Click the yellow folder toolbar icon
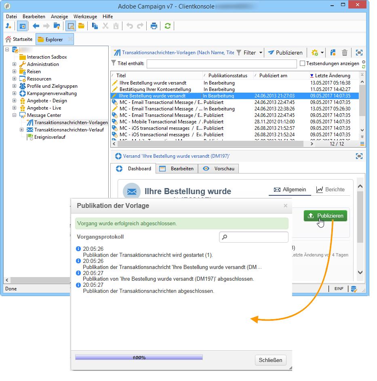 pos(81,26)
